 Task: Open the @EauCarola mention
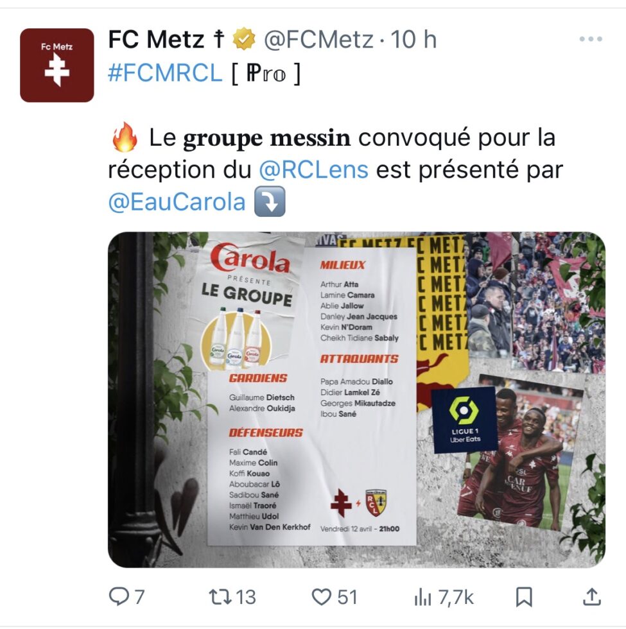point(177,202)
